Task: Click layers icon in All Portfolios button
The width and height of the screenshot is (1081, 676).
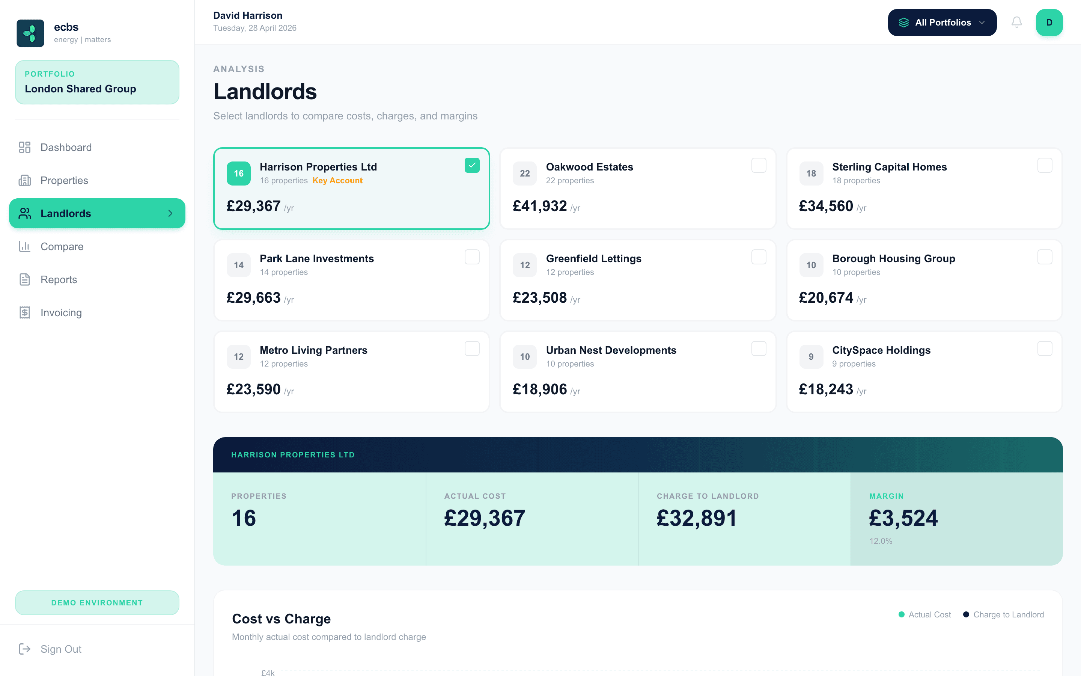Action: click(x=904, y=23)
